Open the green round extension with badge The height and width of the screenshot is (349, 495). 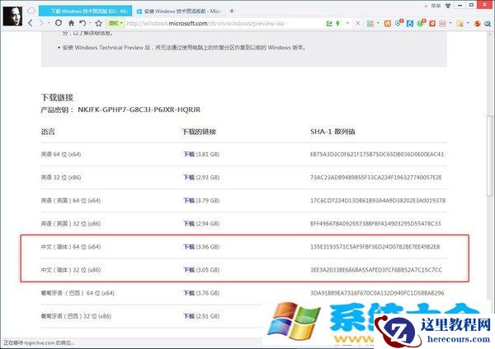coord(421,23)
